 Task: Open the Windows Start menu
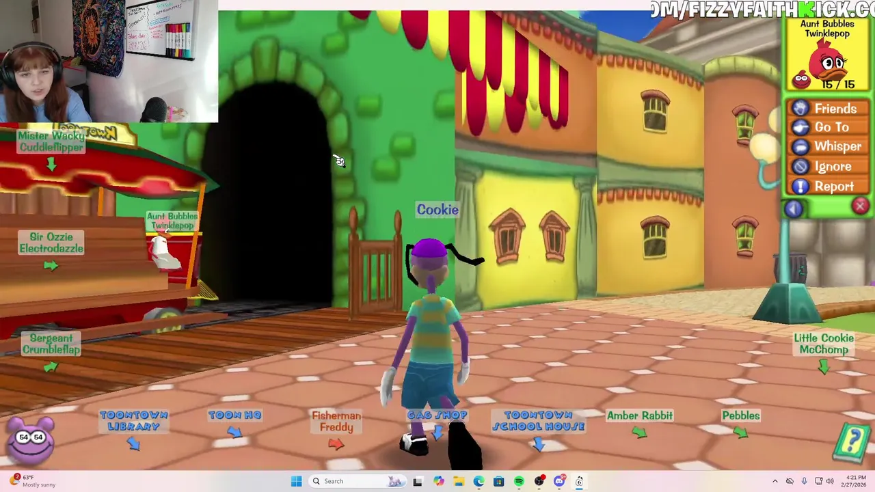tap(296, 481)
